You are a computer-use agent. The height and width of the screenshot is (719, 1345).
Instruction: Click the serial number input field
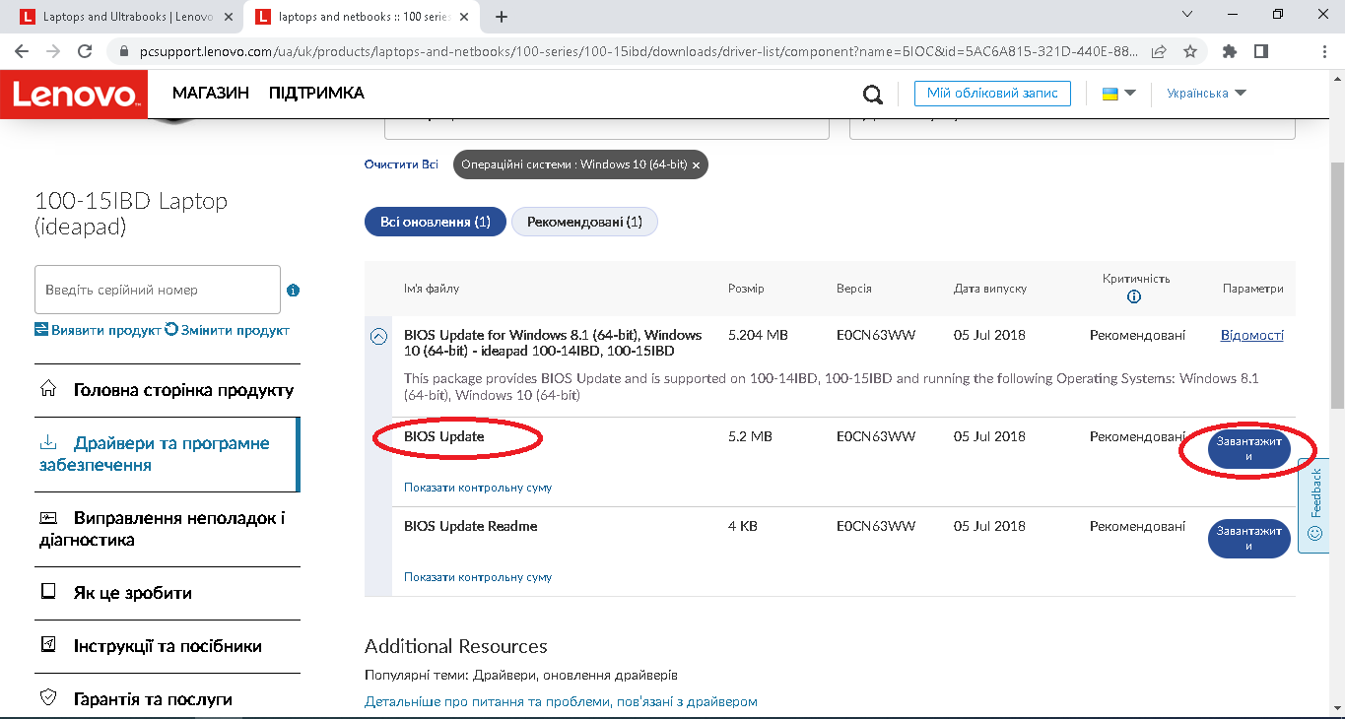[158, 290]
